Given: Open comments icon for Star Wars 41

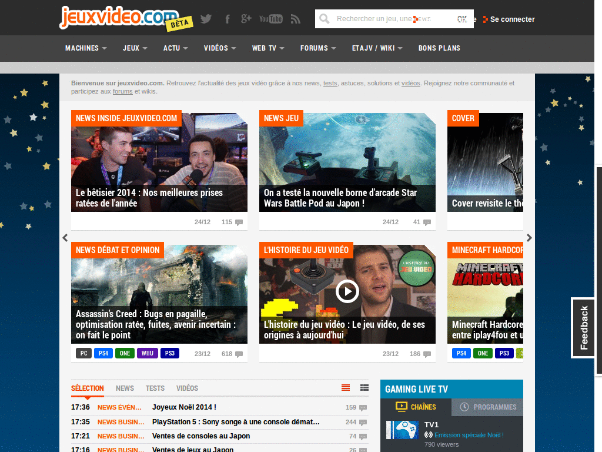Looking at the screenshot, I should [427, 222].
